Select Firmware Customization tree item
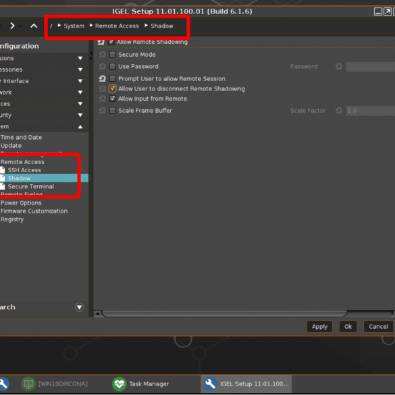This screenshot has width=395, height=395. tap(34, 211)
